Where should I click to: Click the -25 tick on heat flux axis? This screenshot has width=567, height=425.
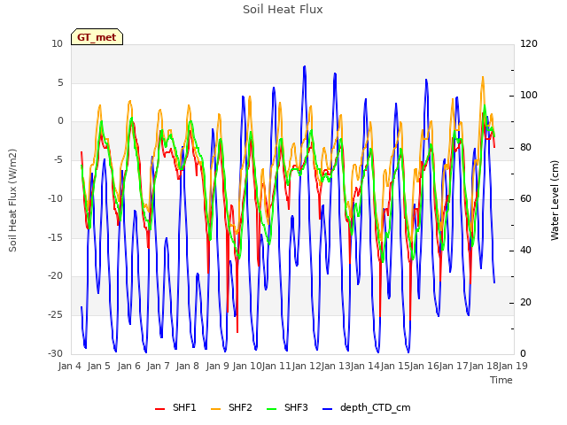click(x=56, y=315)
